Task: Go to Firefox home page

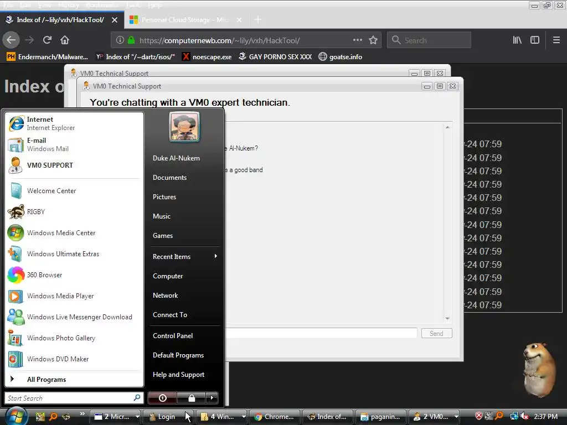Action: 65,40
